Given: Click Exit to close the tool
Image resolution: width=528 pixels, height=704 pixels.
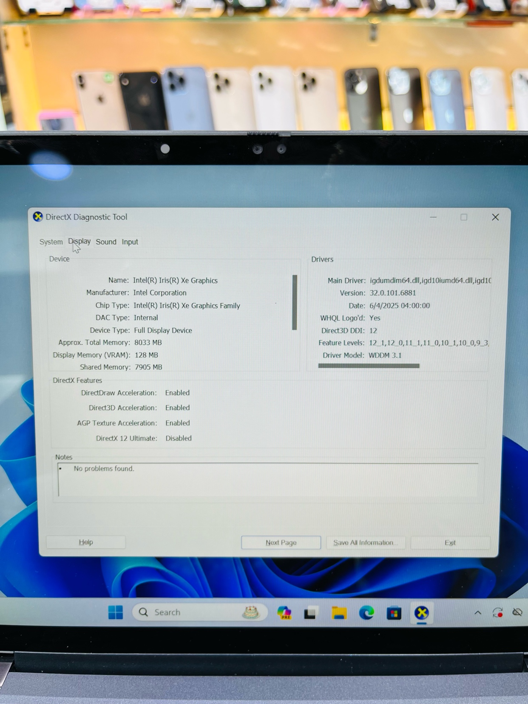Looking at the screenshot, I should 450,542.
